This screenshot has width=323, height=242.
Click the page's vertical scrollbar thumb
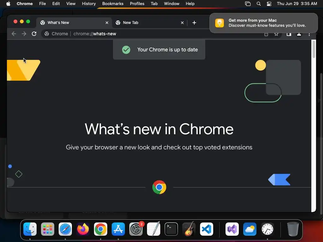tap(314, 49)
